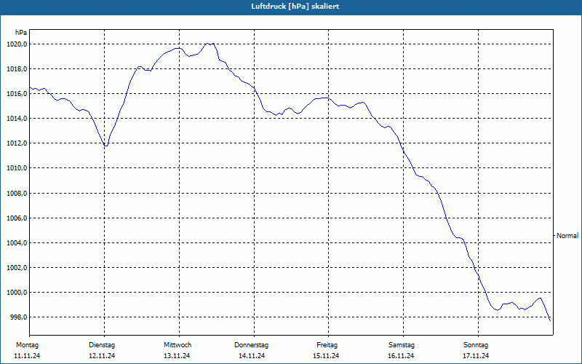582x364 pixels.
Task: Select the 1000,0 axis value
Action: (17, 293)
